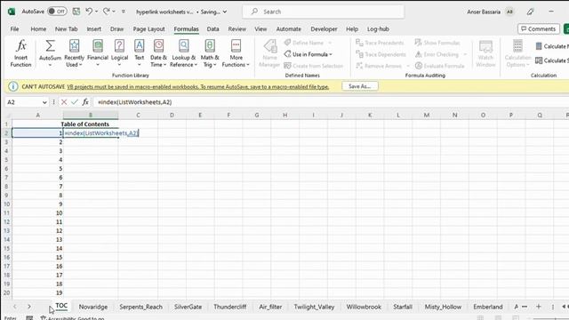Cancel the formula entry with the X icon
The height and width of the screenshot is (320, 569).
(x=64, y=102)
